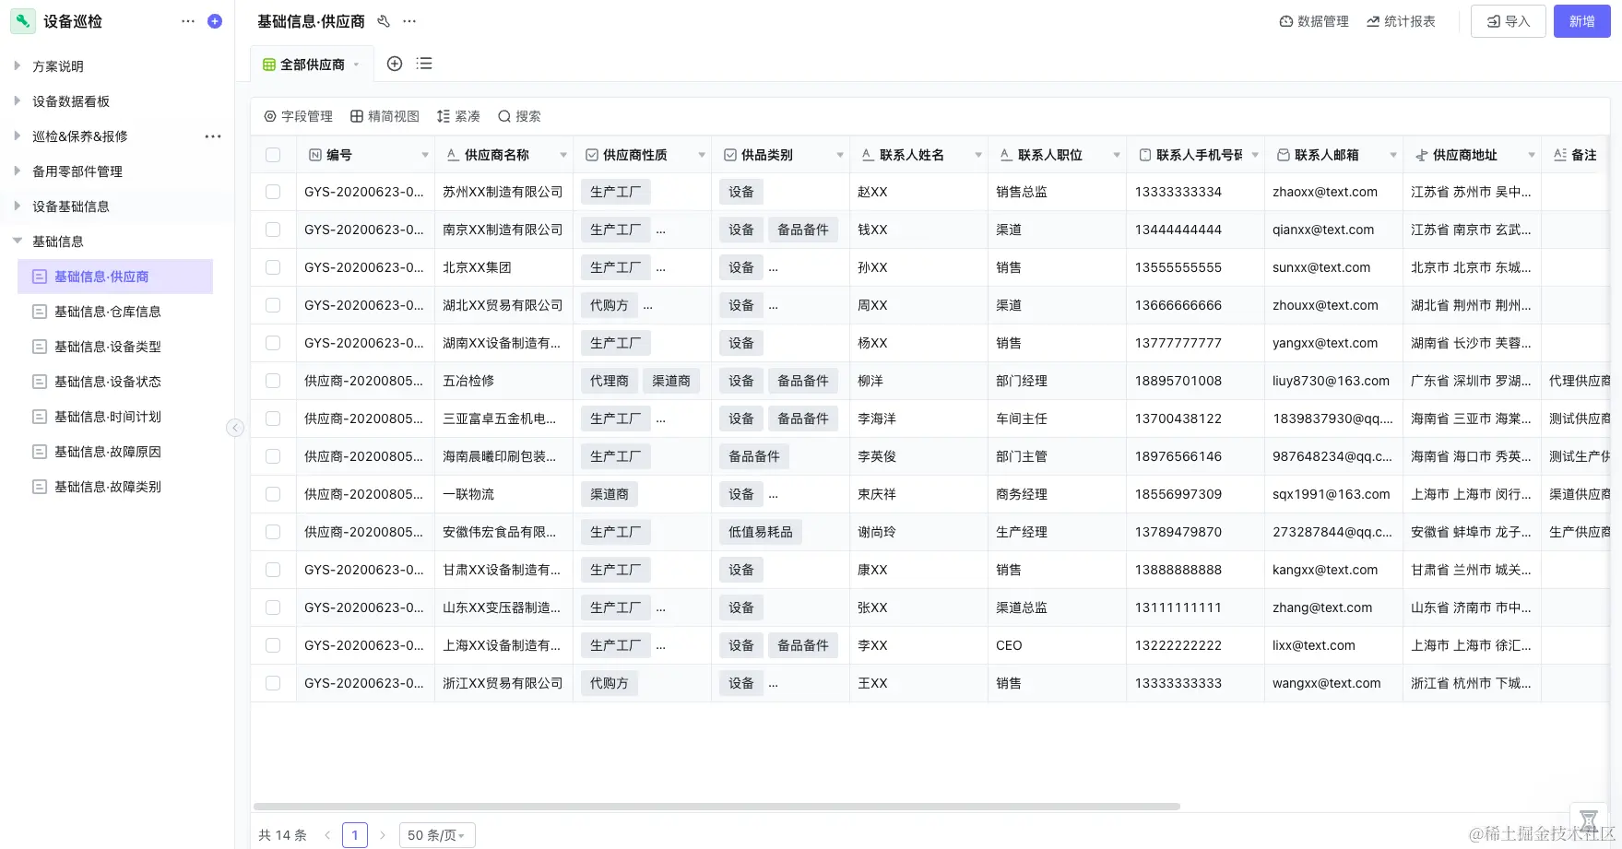
Task: Open the 联系人邮箱 column dropdown arrow
Action: [x=1393, y=155]
